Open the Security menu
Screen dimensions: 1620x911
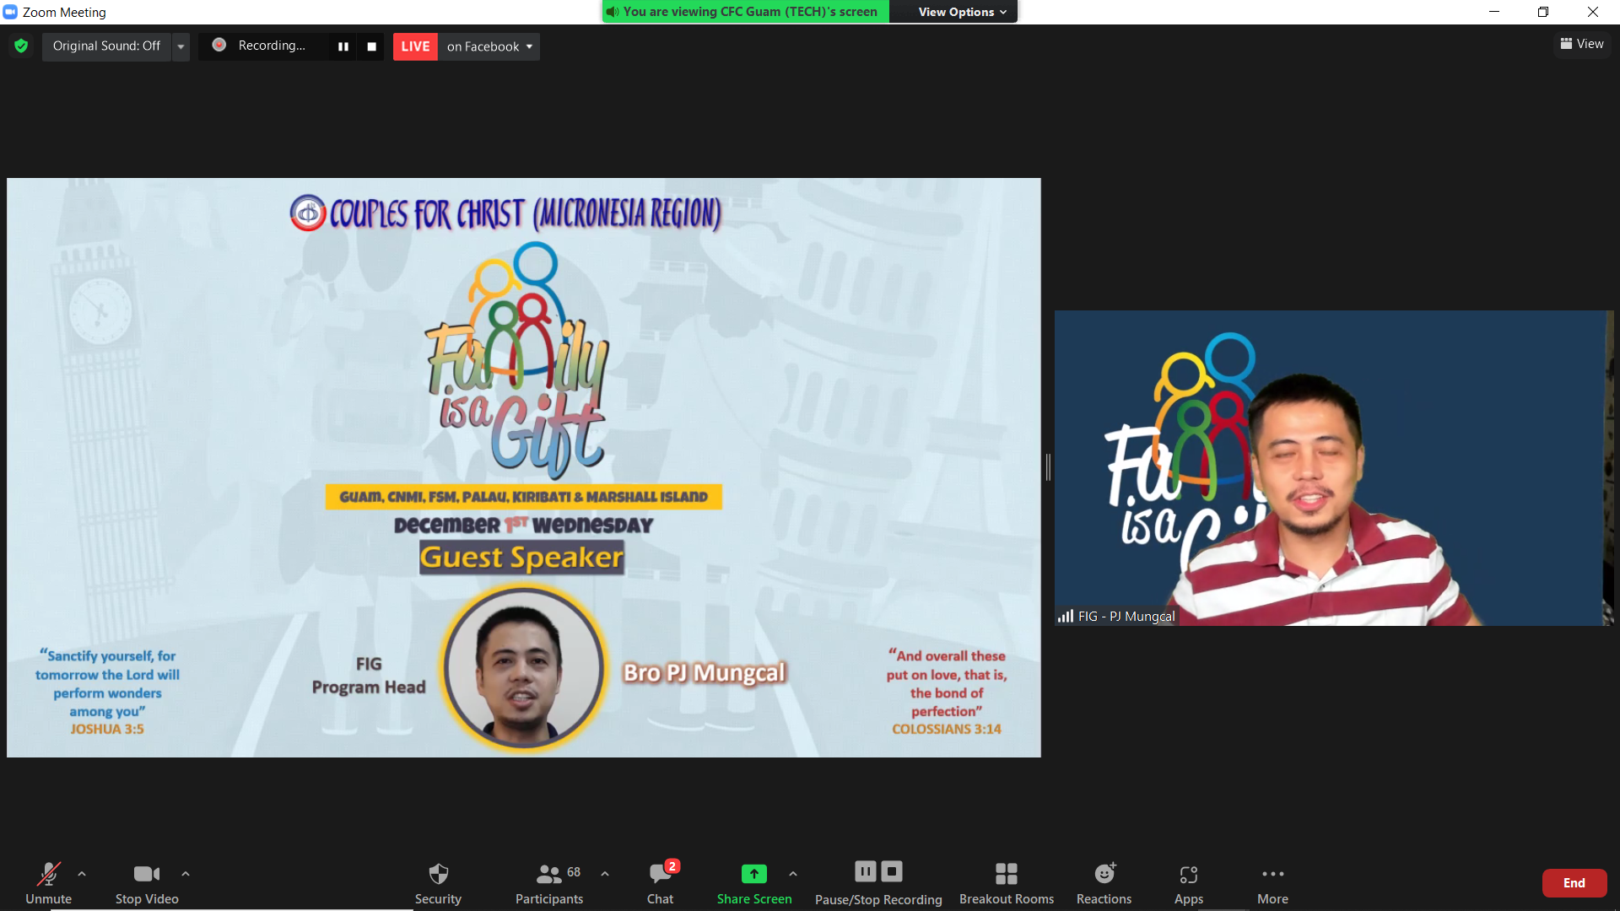[x=438, y=883]
